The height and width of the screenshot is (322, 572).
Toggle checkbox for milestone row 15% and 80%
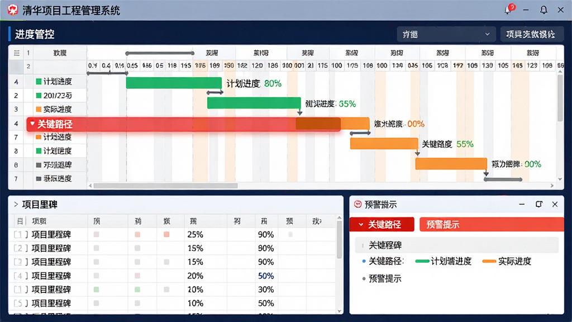(21, 249)
